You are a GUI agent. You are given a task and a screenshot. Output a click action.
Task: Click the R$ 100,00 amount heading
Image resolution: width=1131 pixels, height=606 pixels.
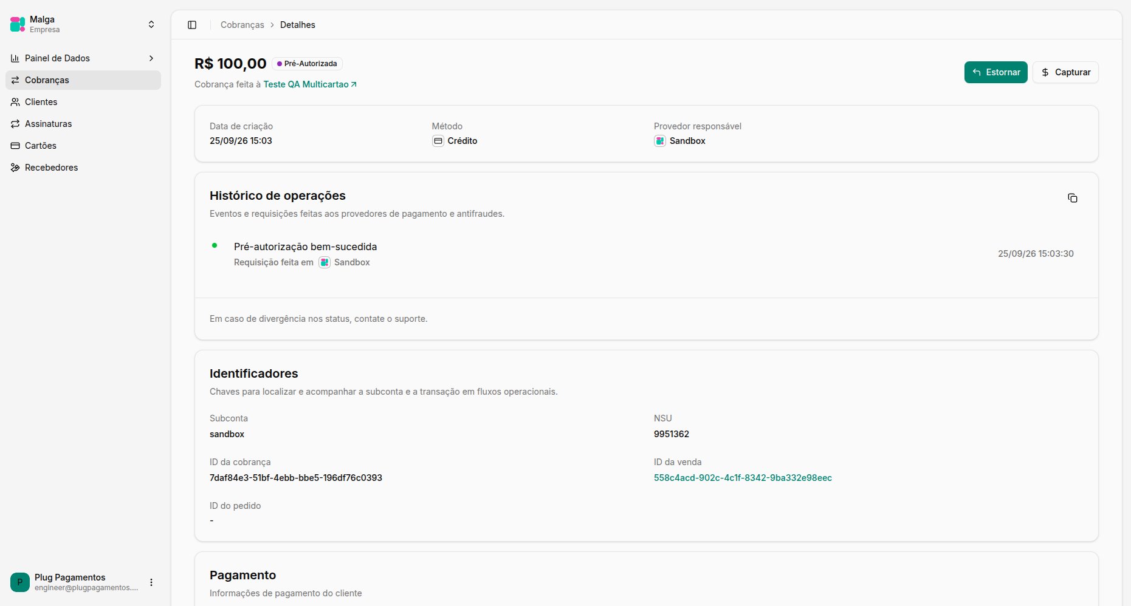pos(230,64)
